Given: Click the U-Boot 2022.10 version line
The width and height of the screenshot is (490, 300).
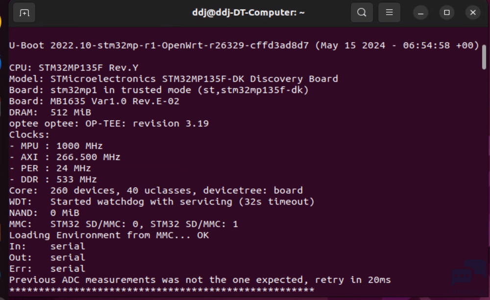Looking at the screenshot, I should click(244, 46).
